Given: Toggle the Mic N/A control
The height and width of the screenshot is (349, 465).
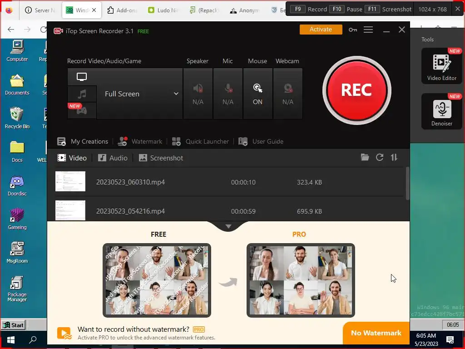Looking at the screenshot, I should point(228,94).
